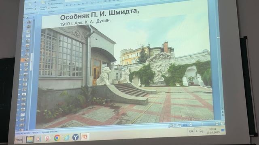Image resolution: width=259 pixels, height=145 pixels.
Task: Click the Format Painter brush icon
Action: pos(35,9)
